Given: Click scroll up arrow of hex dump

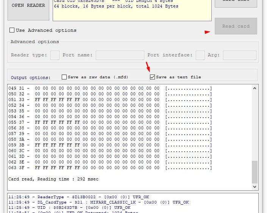Looking at the screenshot, I should tap(255, 88).
